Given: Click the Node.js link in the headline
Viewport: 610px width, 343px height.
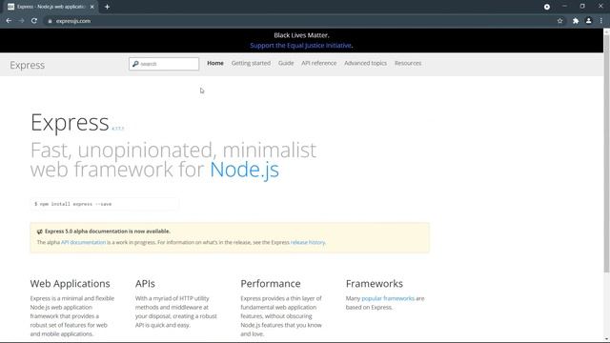Looking at the screenshot, I should [x=244, y=170].
